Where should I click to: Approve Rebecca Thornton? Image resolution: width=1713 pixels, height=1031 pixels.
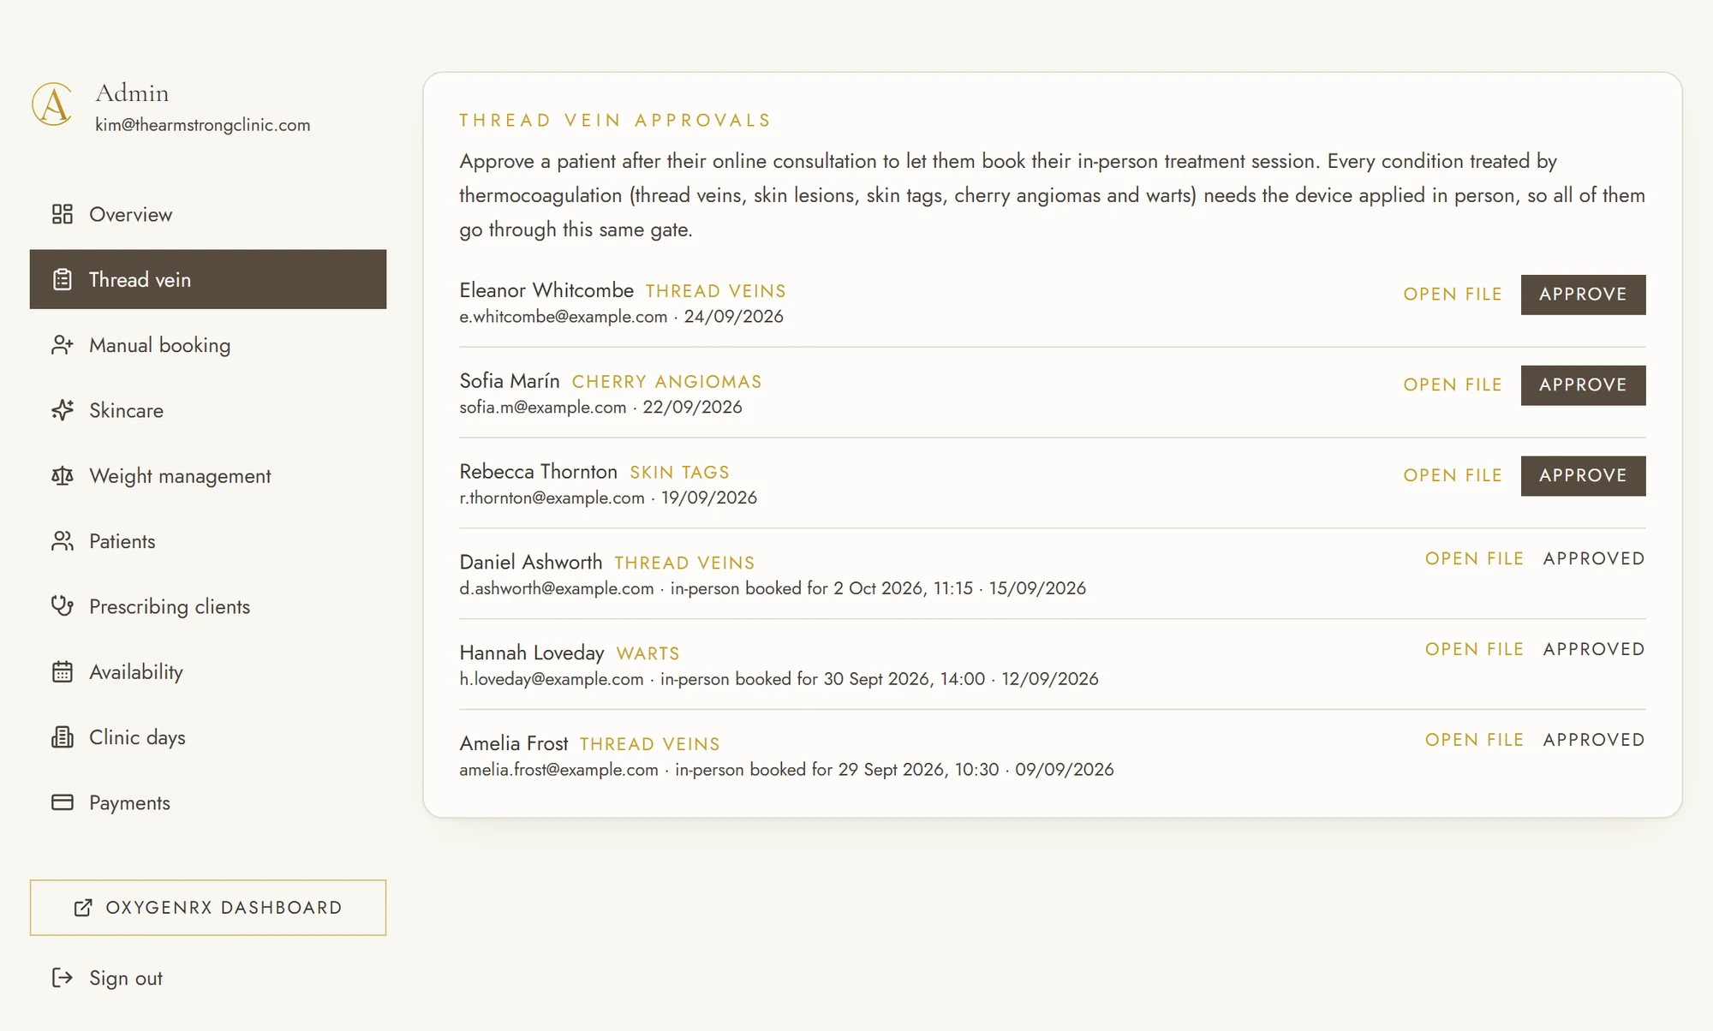click(1583, 476)
